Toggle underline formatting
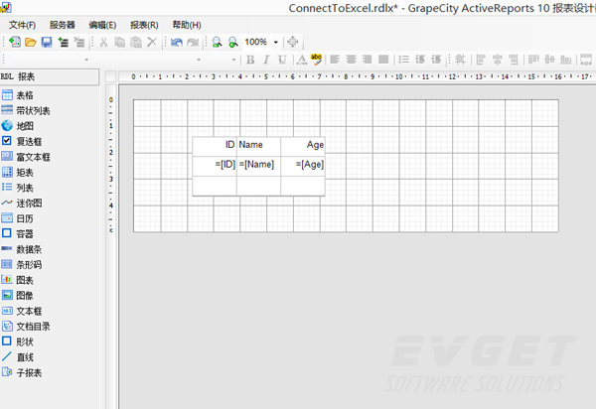 (x=282, y=60)
